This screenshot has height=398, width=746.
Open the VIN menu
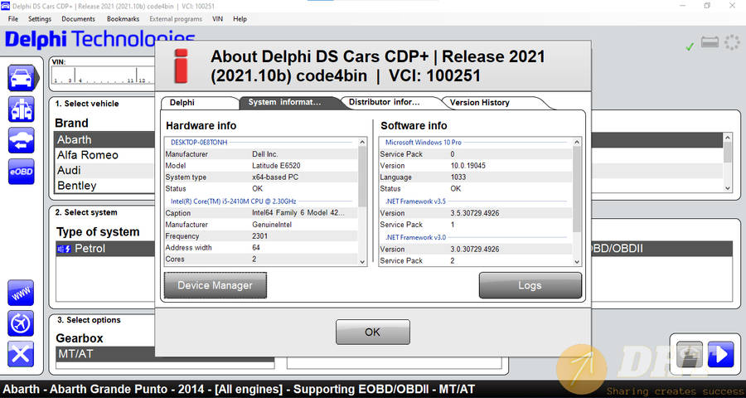pos(217,19)
